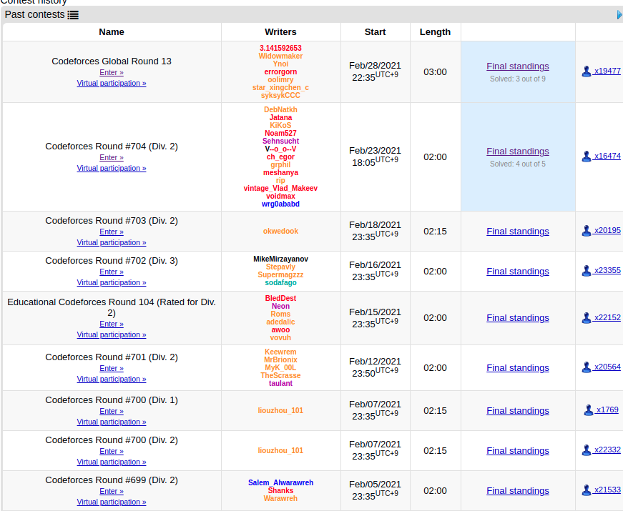The width and height of the screenshot is (623, 511).
Task: Click the Start column header
Action: [x=375, y=32]
